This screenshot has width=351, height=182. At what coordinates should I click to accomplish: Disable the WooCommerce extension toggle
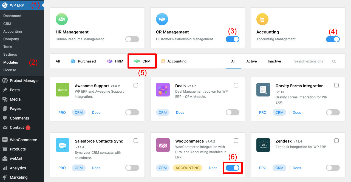tap(233, 168)
